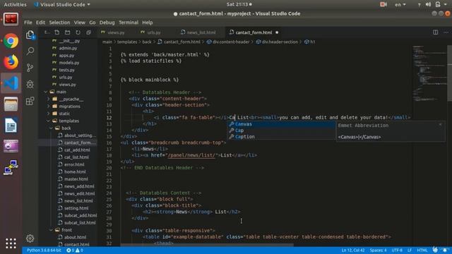Click the HTML language mode indicator

pyautogui.click(x=422, y=250)
